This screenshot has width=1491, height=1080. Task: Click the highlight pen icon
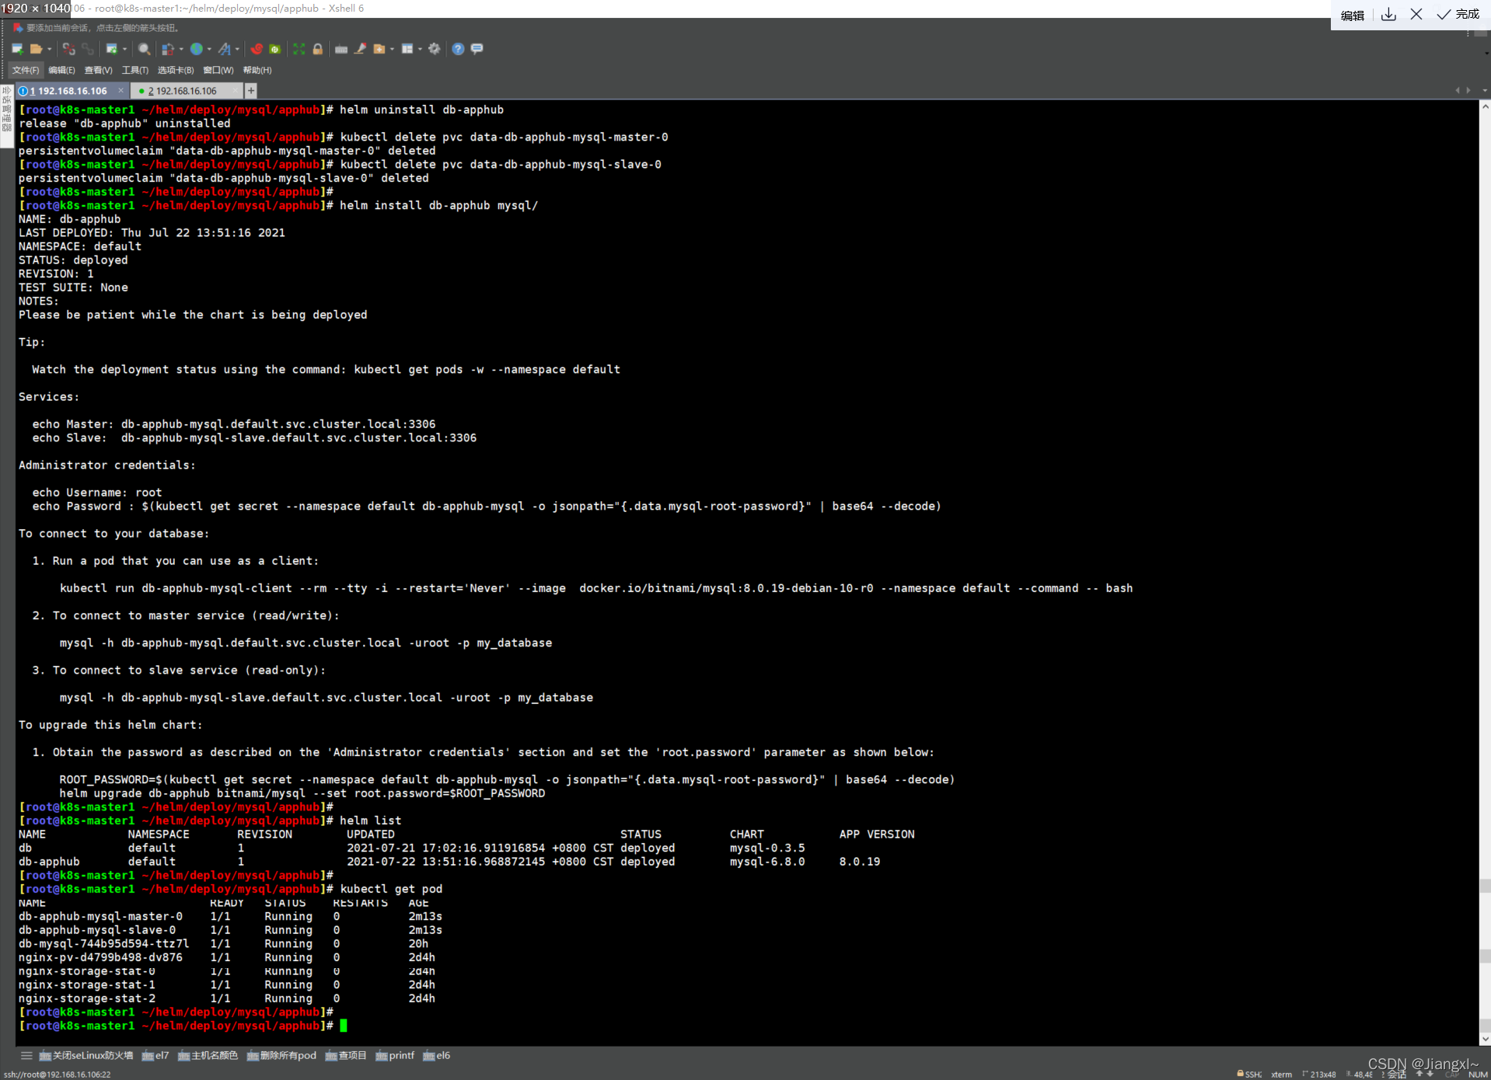coord(361,49)
